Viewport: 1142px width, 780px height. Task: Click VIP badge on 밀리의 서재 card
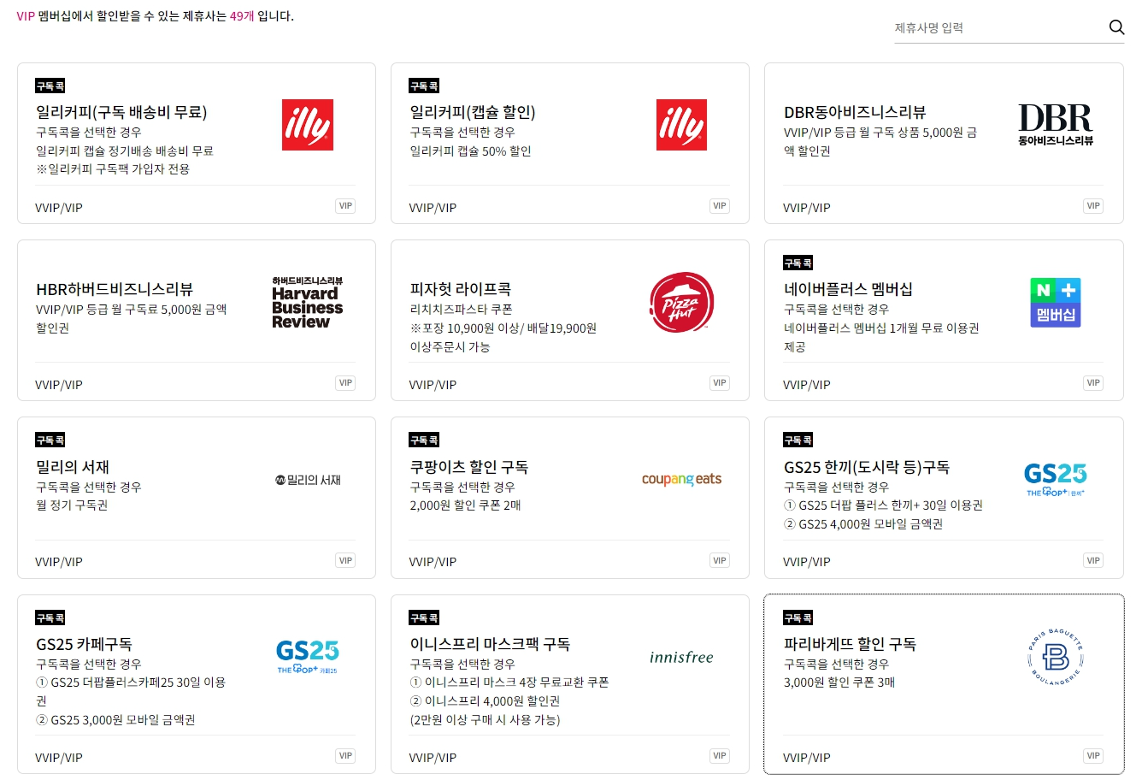click(x=345, y=561)
